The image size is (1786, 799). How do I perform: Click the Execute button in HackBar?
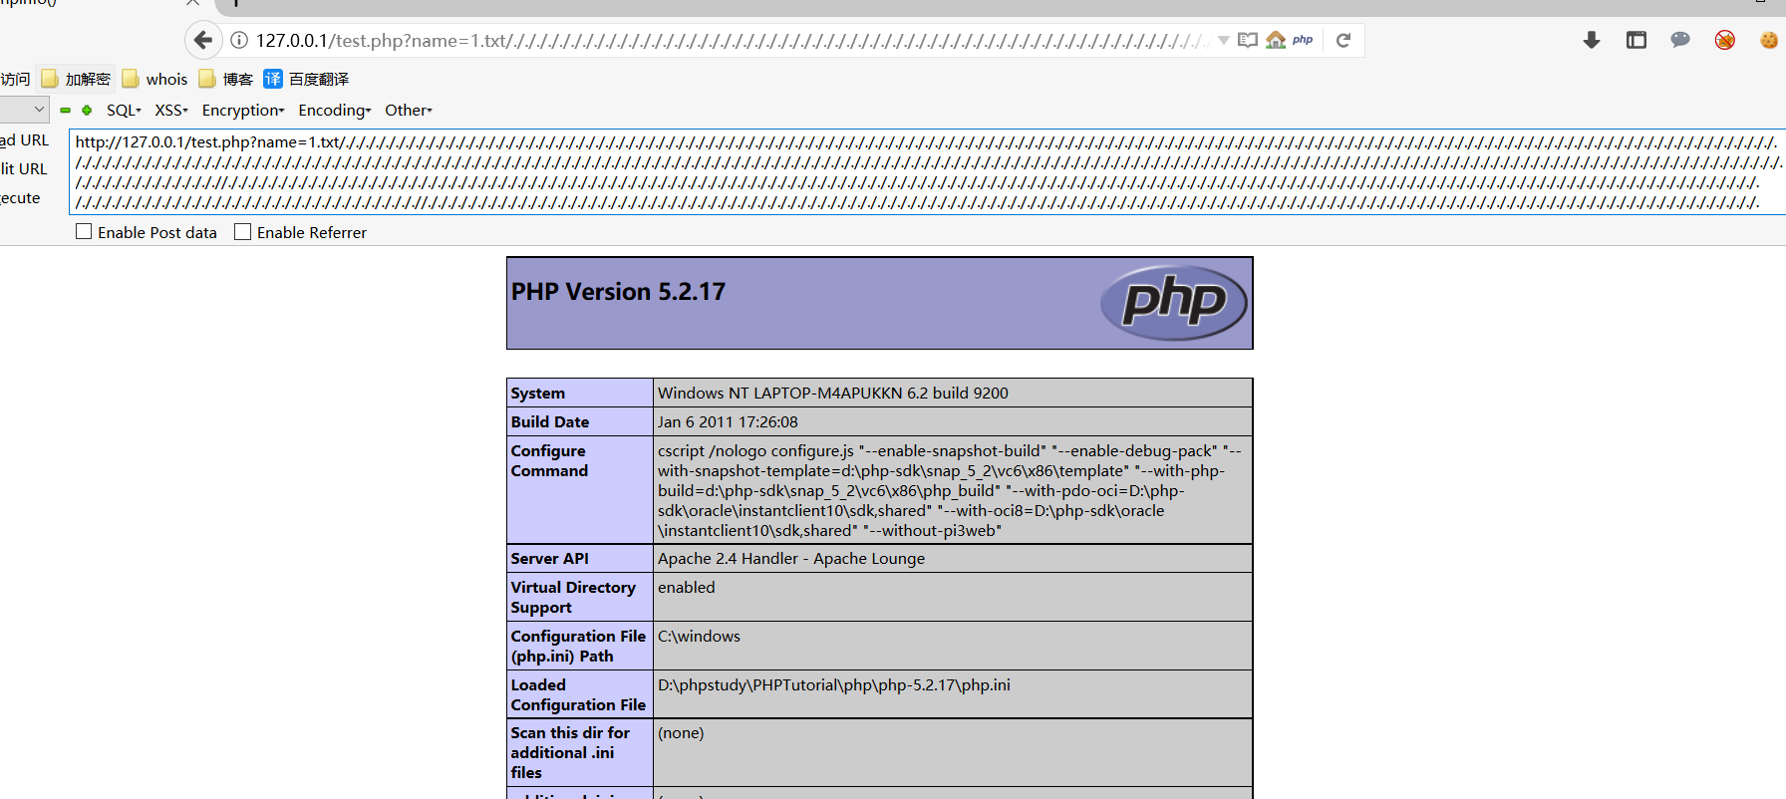pos(20,198)
